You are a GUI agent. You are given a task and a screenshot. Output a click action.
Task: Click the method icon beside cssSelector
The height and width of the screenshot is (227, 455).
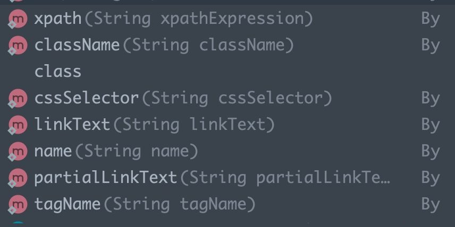18,99
